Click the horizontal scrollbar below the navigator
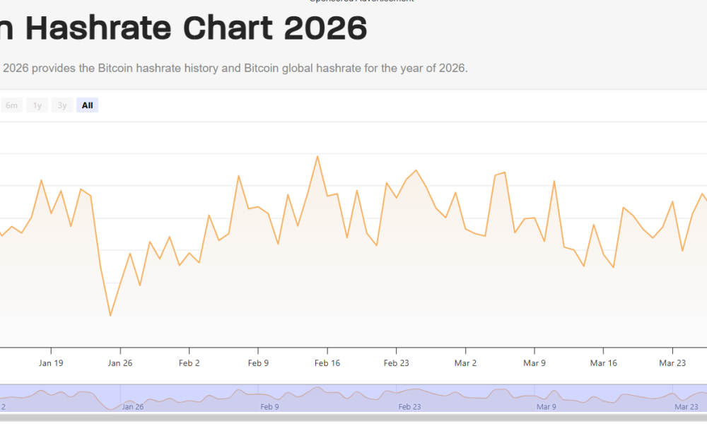The width and height of the screenshot is (707, 424). click(x=353, y=418)
